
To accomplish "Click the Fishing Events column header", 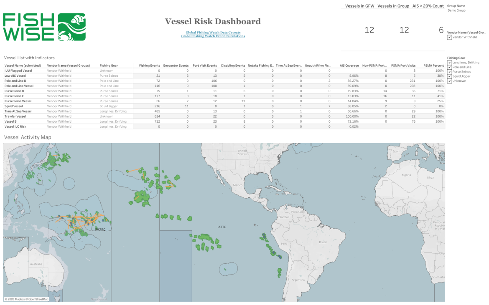I will coord(149,66).
